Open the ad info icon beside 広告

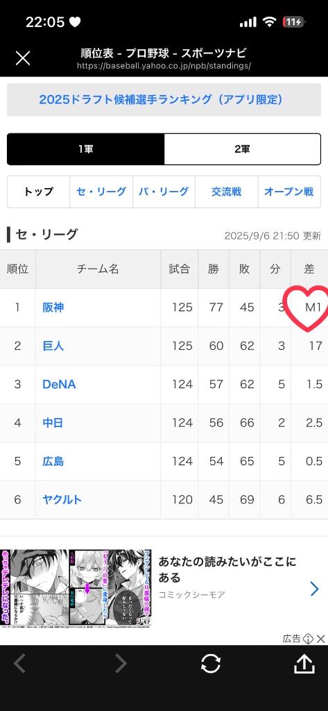[309, 639]
